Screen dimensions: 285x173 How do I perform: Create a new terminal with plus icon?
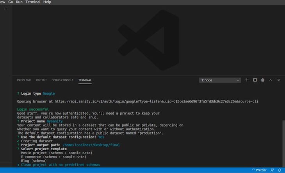click(247, 80)
